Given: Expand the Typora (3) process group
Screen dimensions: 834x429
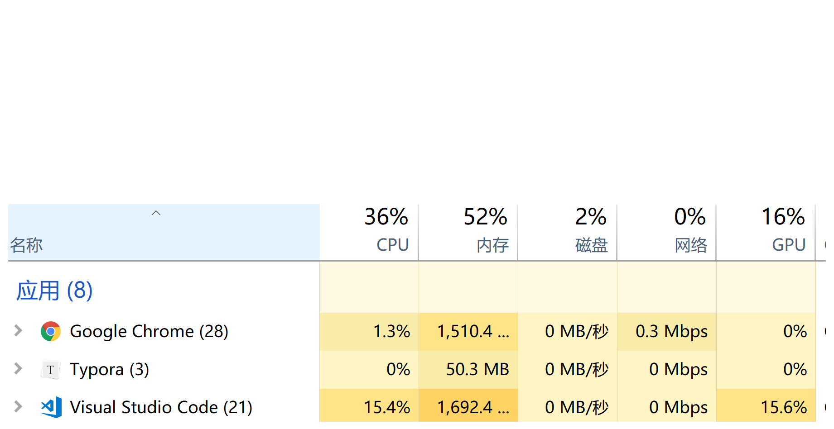Looking at the screenshot, I should pyautogui.click(x=18, y=369).
